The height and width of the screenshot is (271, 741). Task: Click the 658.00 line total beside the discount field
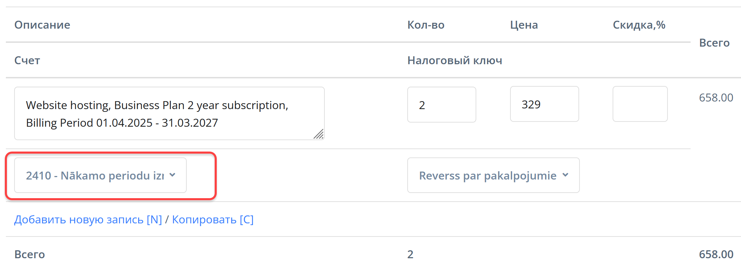click(716, 98)
